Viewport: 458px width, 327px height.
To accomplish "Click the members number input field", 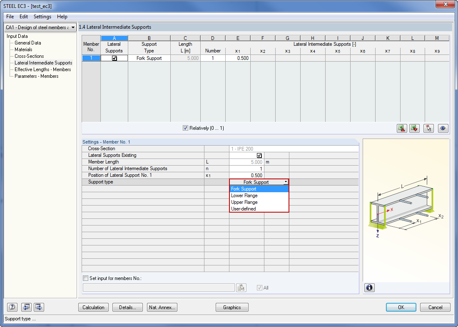I will click(159, 287).
